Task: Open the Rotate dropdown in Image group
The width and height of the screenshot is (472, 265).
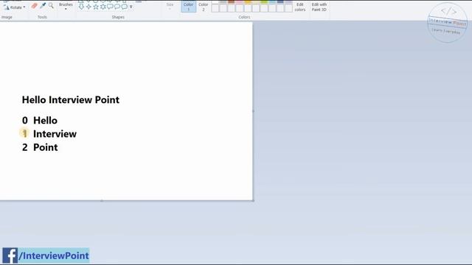Action: [15, 7]
